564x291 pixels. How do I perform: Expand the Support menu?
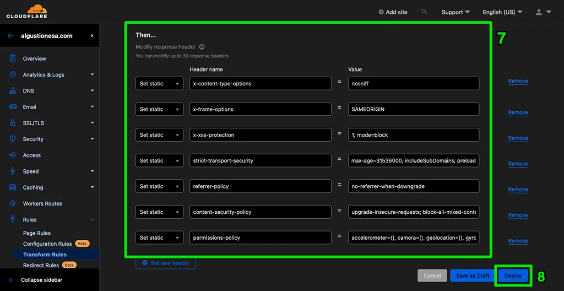(455, 12)
